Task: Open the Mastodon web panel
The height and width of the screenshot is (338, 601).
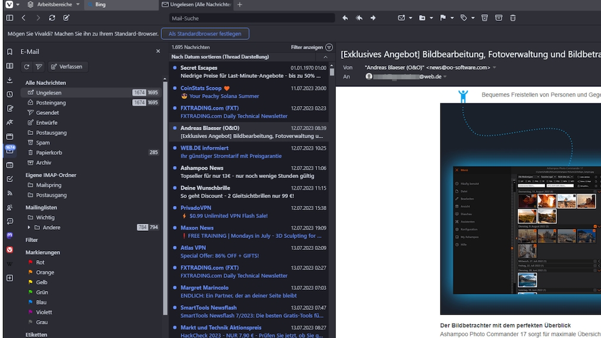Action: tap(10, 235)
